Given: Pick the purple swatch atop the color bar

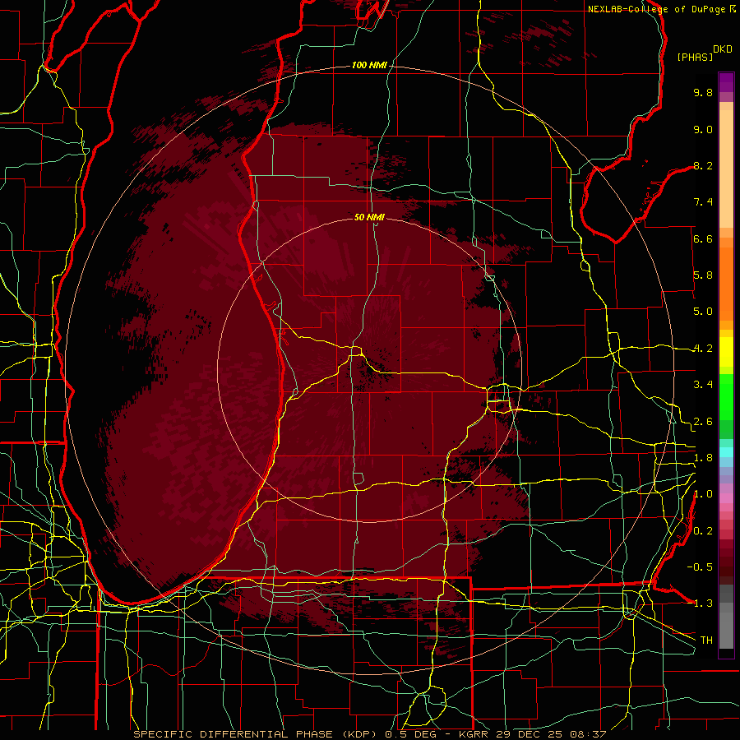Looking at the screenshot, I should 726,82.
